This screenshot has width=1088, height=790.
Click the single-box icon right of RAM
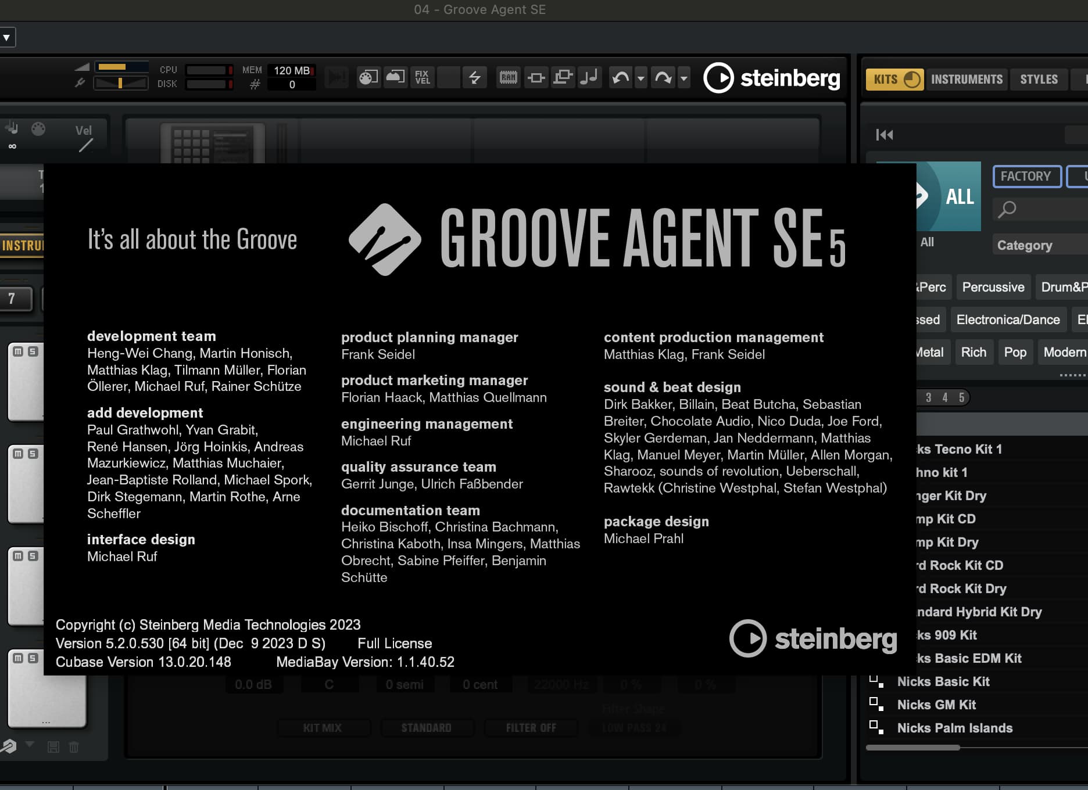click(536, 77)
